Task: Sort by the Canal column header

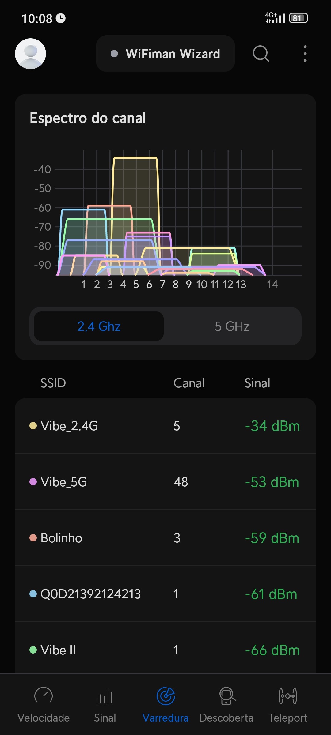Action: [189, 383]
